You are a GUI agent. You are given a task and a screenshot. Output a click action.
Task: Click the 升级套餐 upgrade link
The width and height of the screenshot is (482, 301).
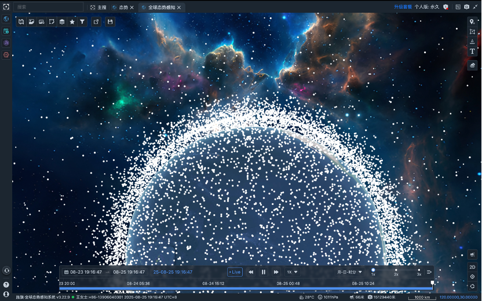pos(403,7)
